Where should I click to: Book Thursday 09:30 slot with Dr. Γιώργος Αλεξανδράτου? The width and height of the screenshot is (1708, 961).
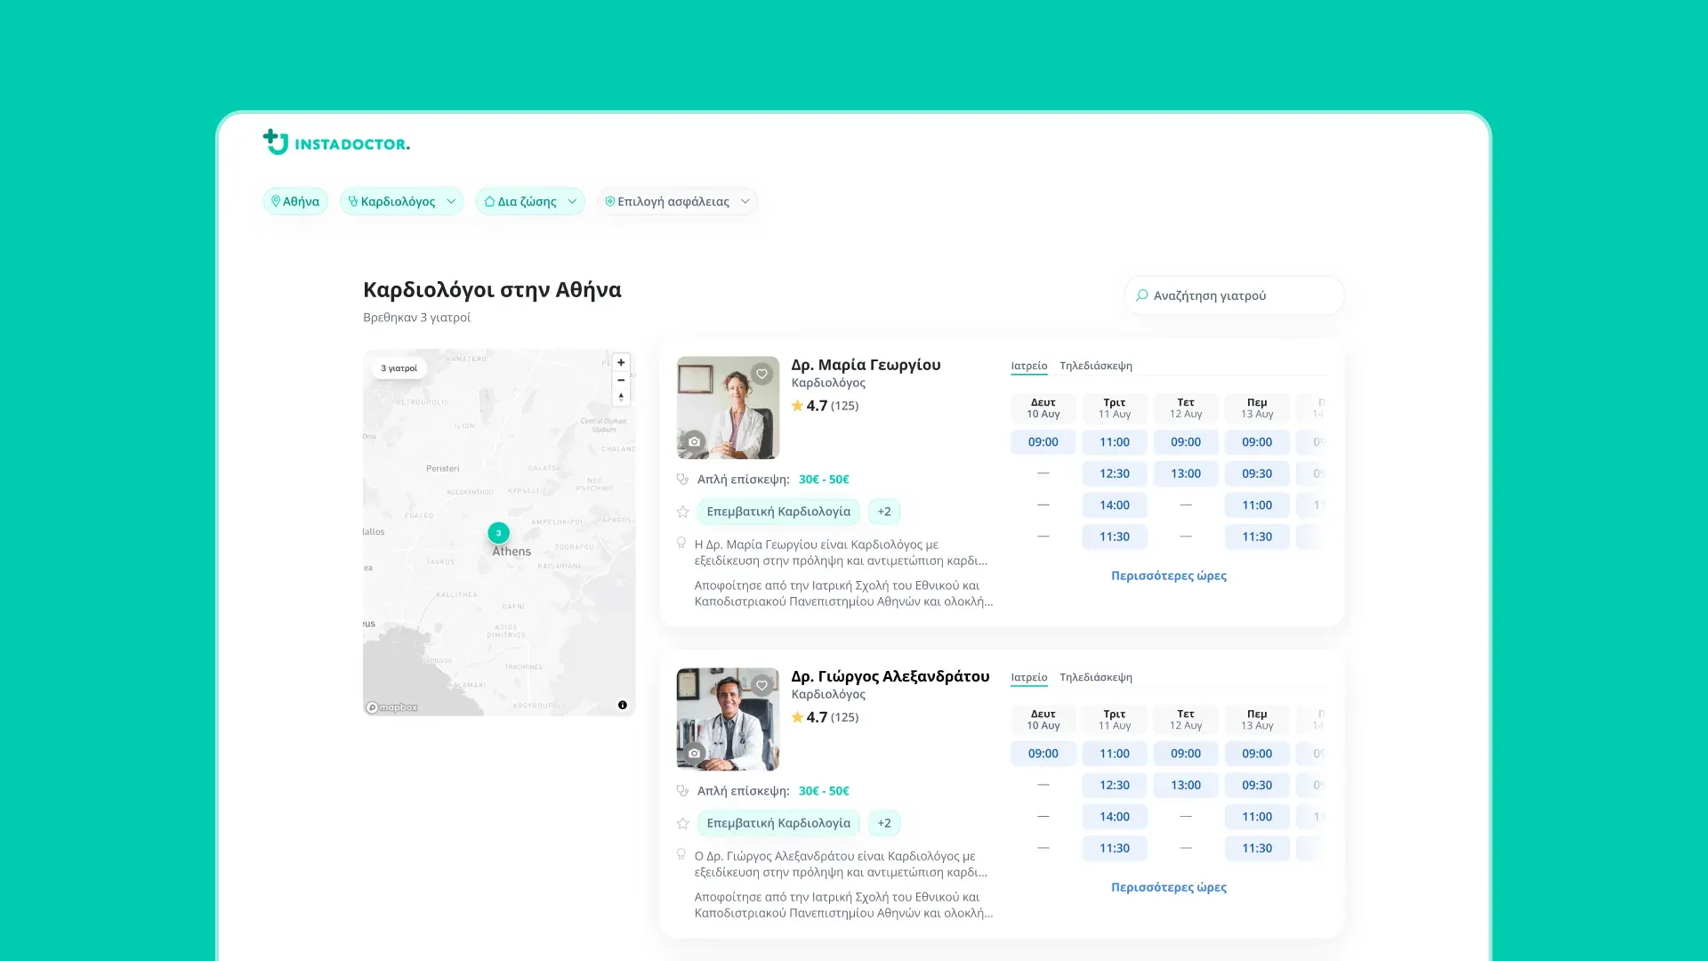tap(1257, 785)
